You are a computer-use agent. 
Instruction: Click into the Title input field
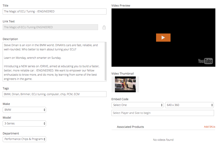[x=55, y=11]
